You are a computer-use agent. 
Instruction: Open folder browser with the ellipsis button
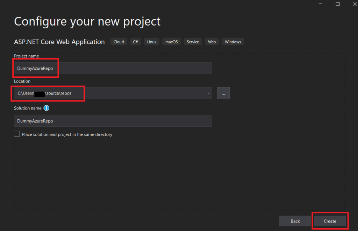tap(223, 93)
